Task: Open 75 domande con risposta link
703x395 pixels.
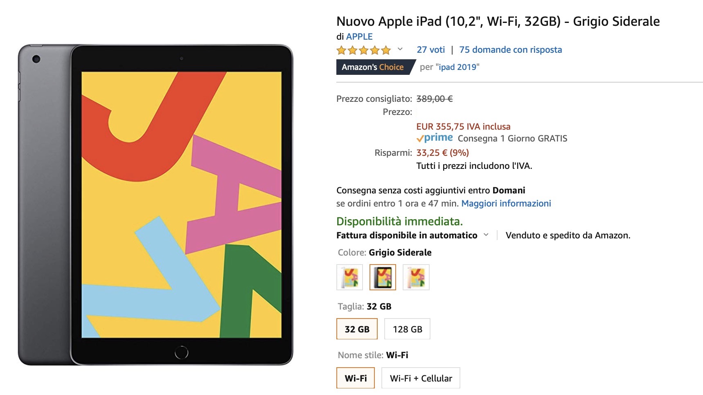Action: (510, 50)
